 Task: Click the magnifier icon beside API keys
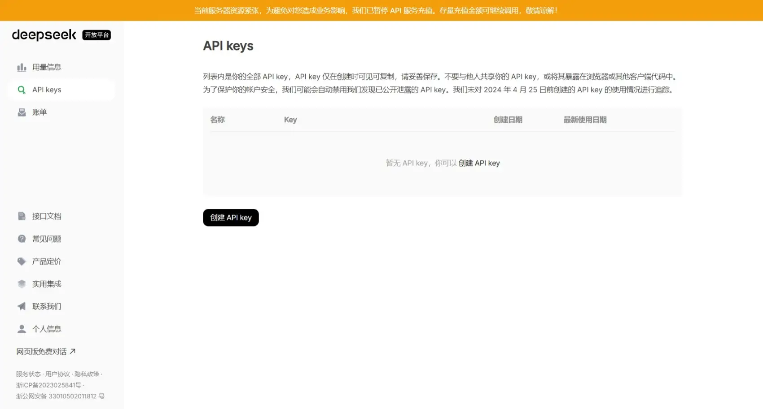[x=22, y=90]
